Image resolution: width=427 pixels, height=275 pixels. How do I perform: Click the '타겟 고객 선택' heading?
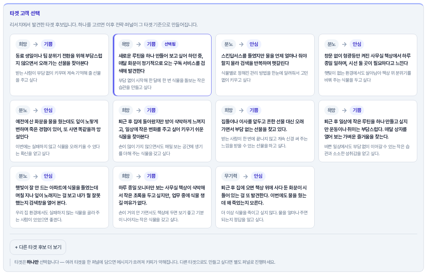coord(25,13)
